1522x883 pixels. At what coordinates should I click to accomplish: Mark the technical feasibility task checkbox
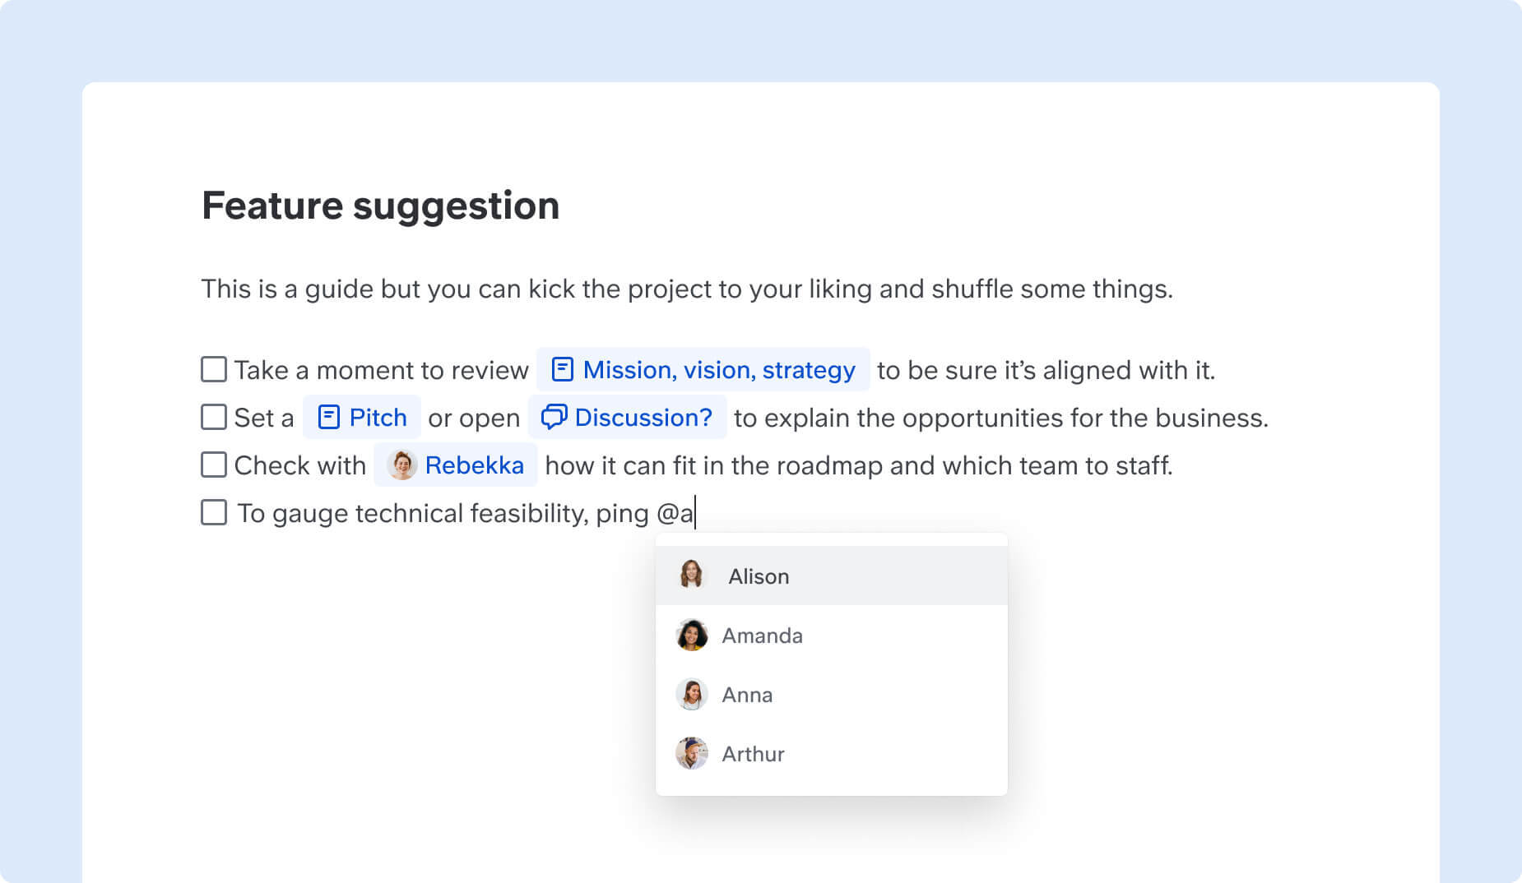(214, 512)
